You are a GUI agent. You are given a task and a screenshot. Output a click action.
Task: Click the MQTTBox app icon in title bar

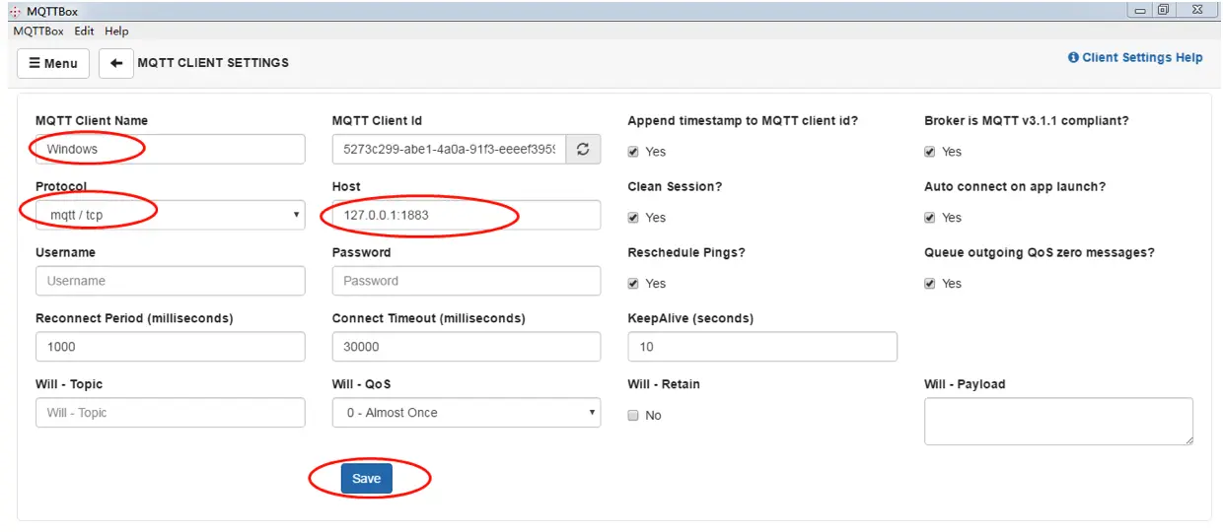[x=15, y=12]
